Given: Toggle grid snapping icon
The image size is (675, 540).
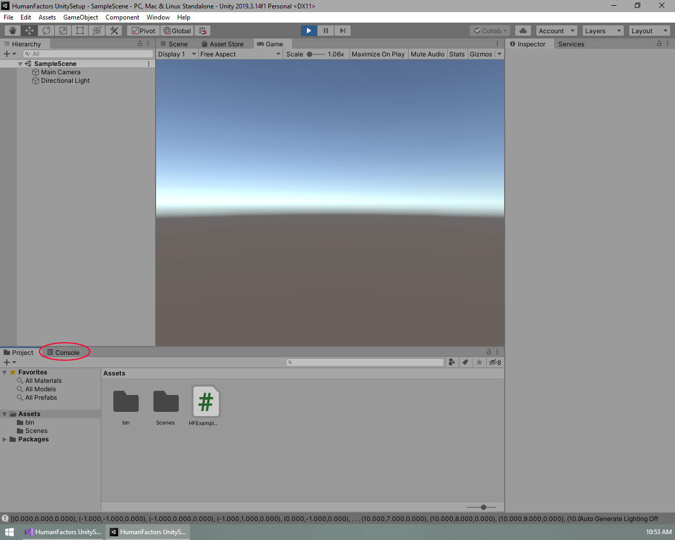Looking at the screenshot, I should (x=202, y=31).
